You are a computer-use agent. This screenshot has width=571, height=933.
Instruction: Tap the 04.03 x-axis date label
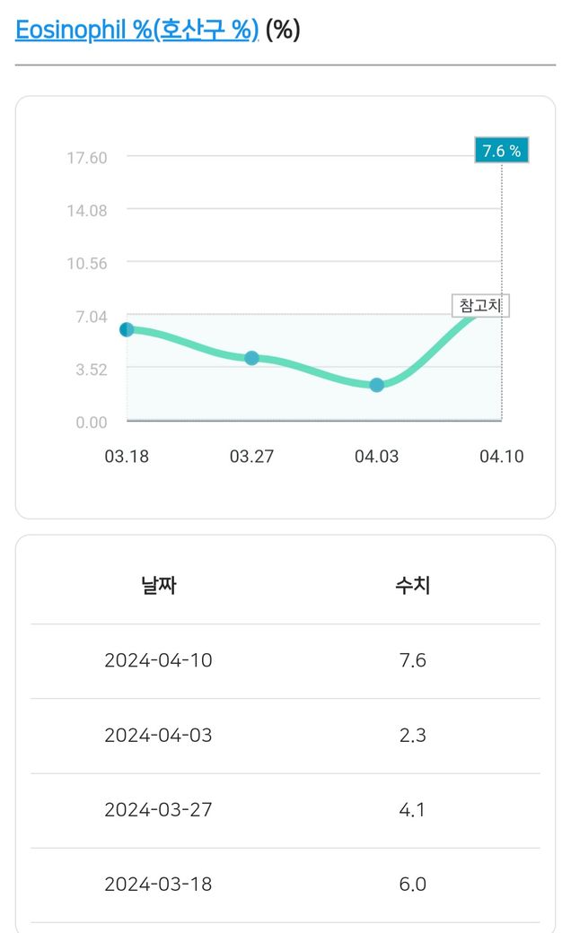coord(377,457)
